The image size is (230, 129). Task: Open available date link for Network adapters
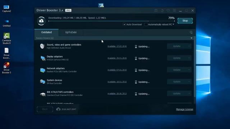pyautogui.click(x=117, y=70)
